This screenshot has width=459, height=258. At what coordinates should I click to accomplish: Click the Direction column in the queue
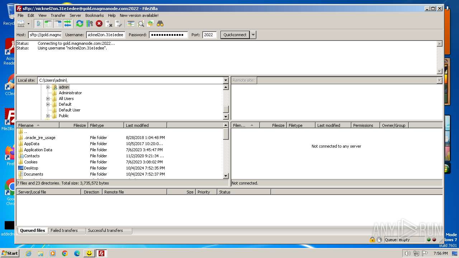click(x=91, y=192)
